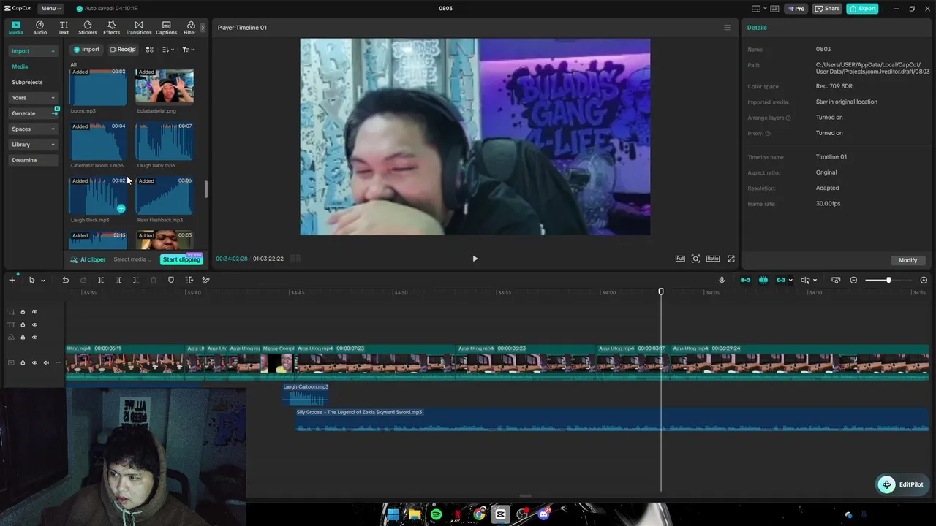This screenshot has height=526, width=936.
Task: Open the player panel options menu
Action: coord(727,28)
